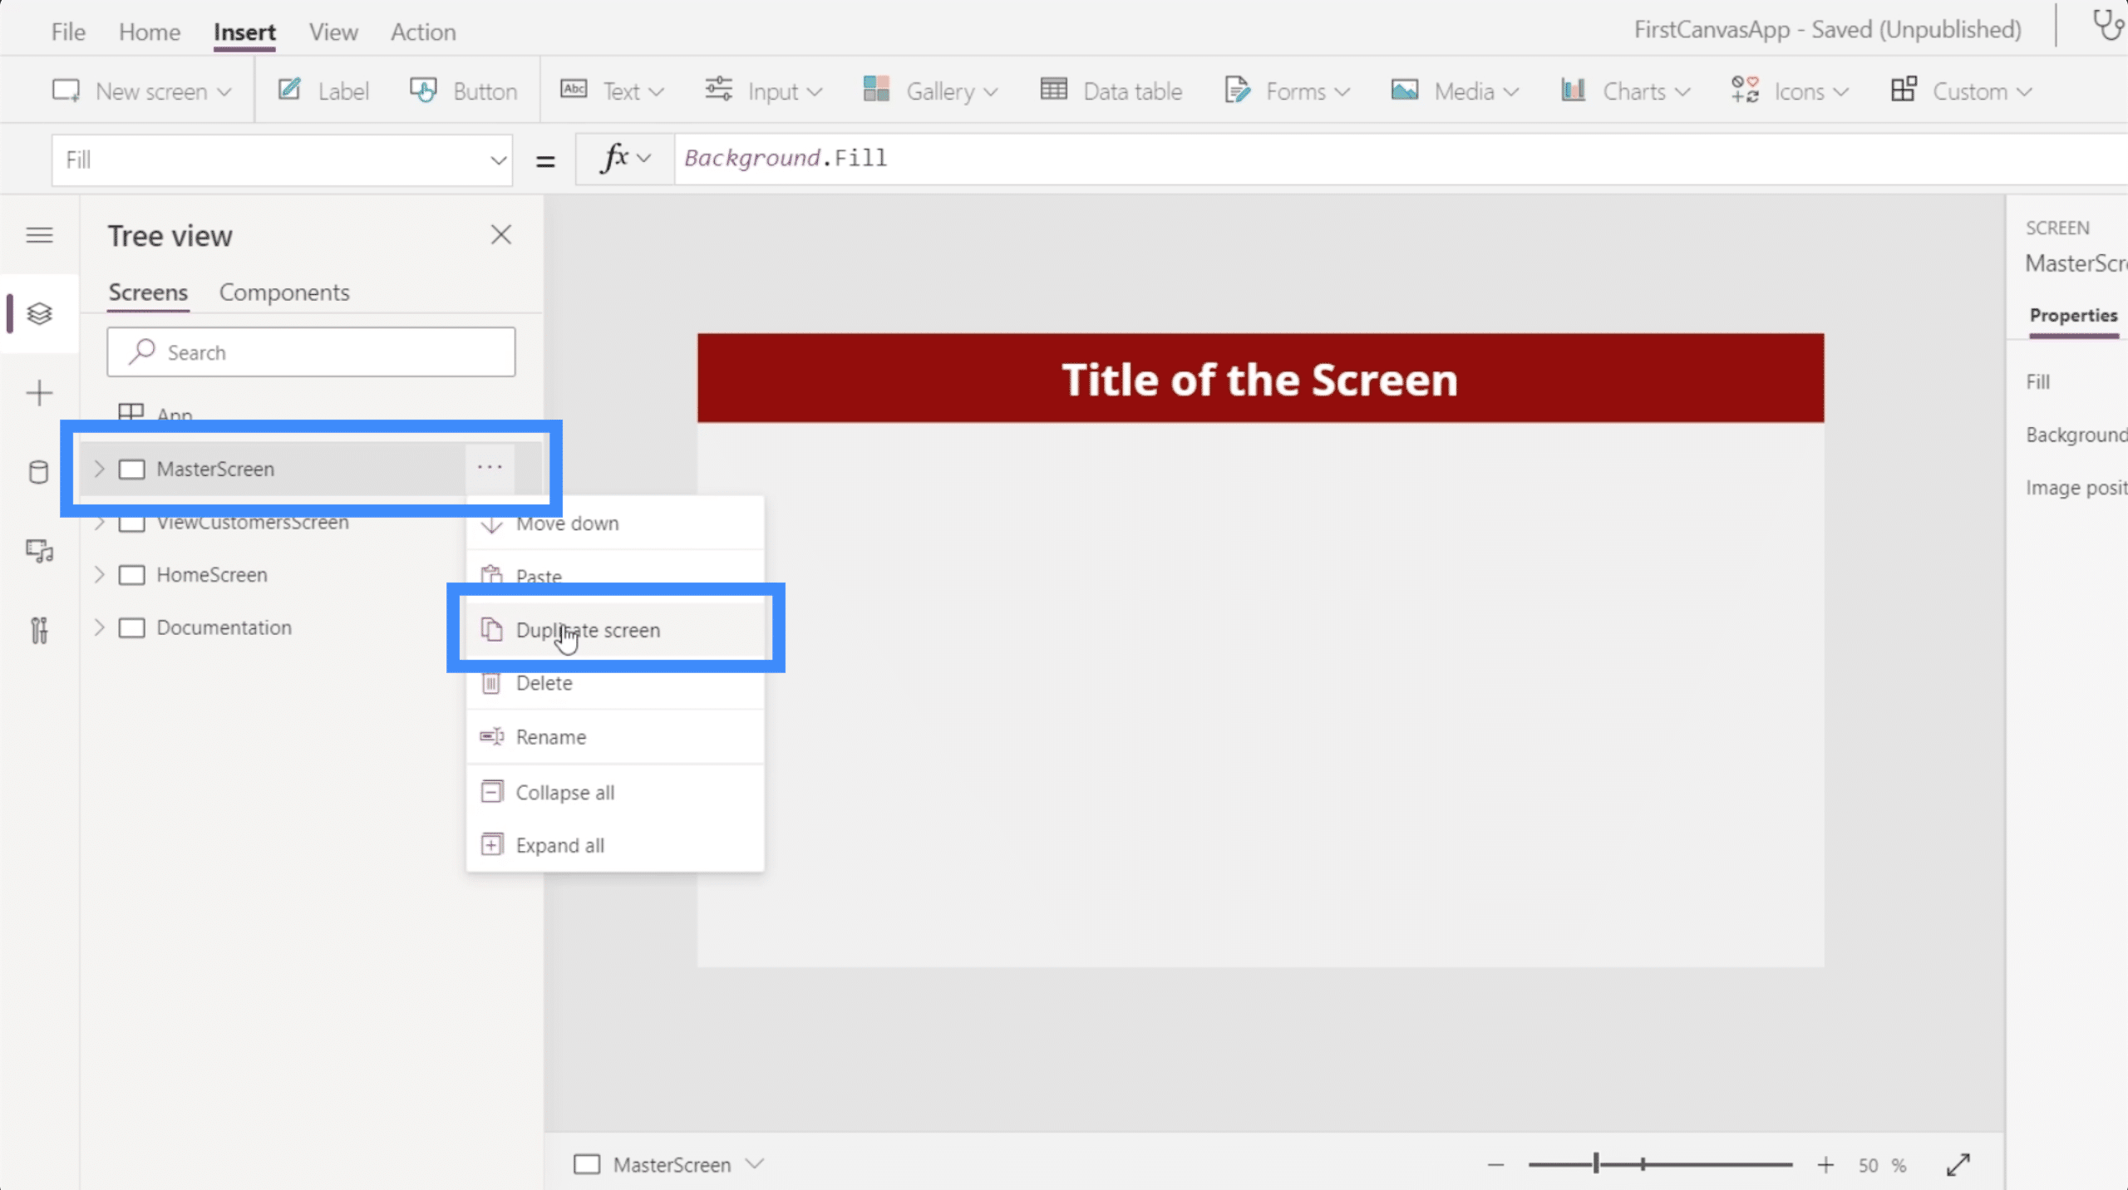This screenshot has height=1190, width=2128.
Task: Expand the Documentation tree node
Action: click(x=99, y=627)
